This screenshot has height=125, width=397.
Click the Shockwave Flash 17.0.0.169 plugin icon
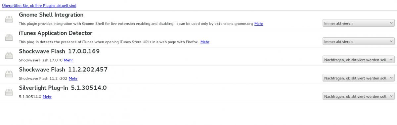(x=9, y=56)
